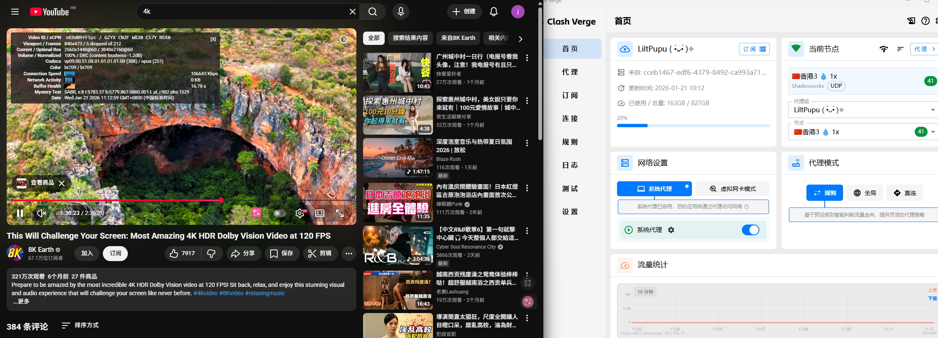The image size is (938, 338).
Task: Expand the 节点 香港3 dropdown
Action: [933, 132]
